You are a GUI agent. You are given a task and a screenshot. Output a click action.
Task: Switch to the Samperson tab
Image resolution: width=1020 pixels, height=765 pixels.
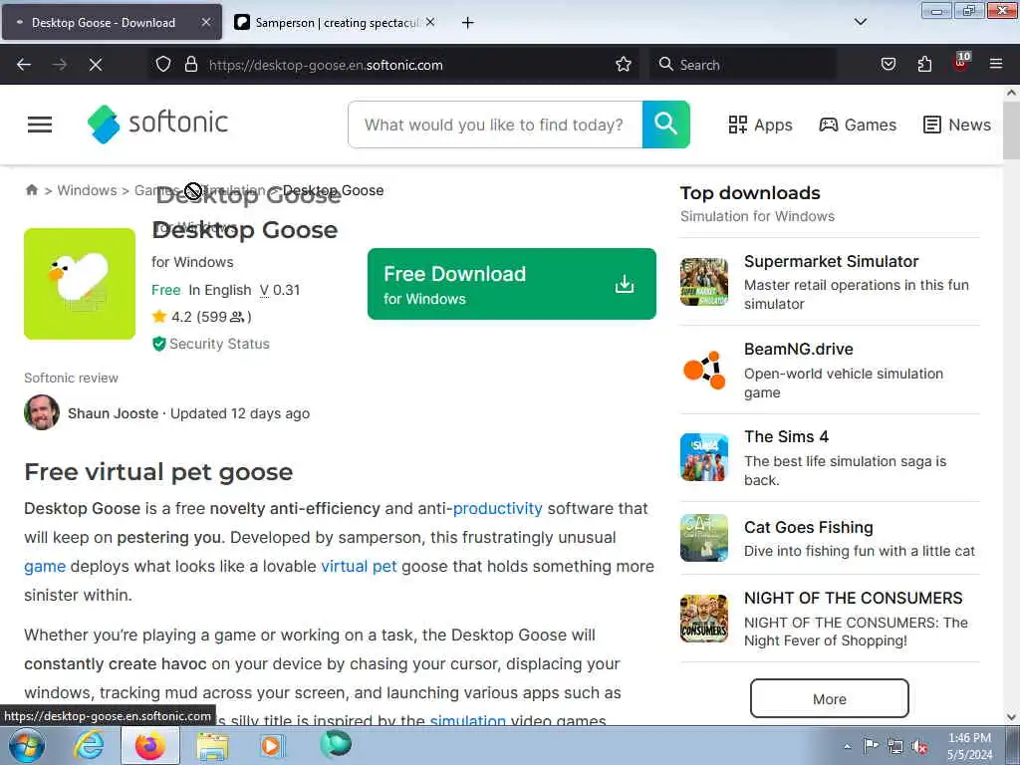pyautogui.click(x=335, y=23)
